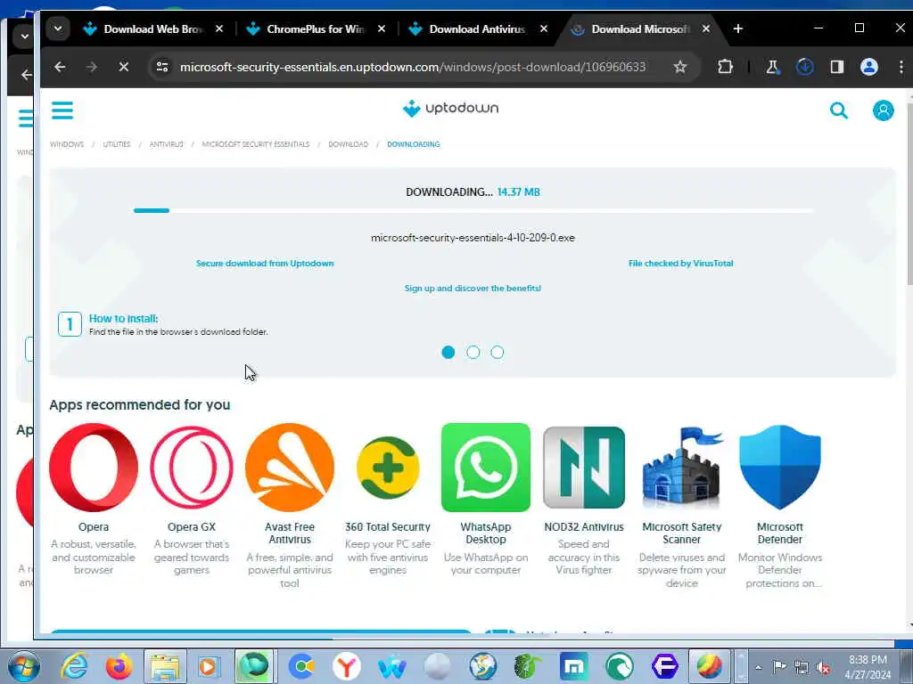Click the address bar URL
913x684 pixels.
[x=412, y=67]
